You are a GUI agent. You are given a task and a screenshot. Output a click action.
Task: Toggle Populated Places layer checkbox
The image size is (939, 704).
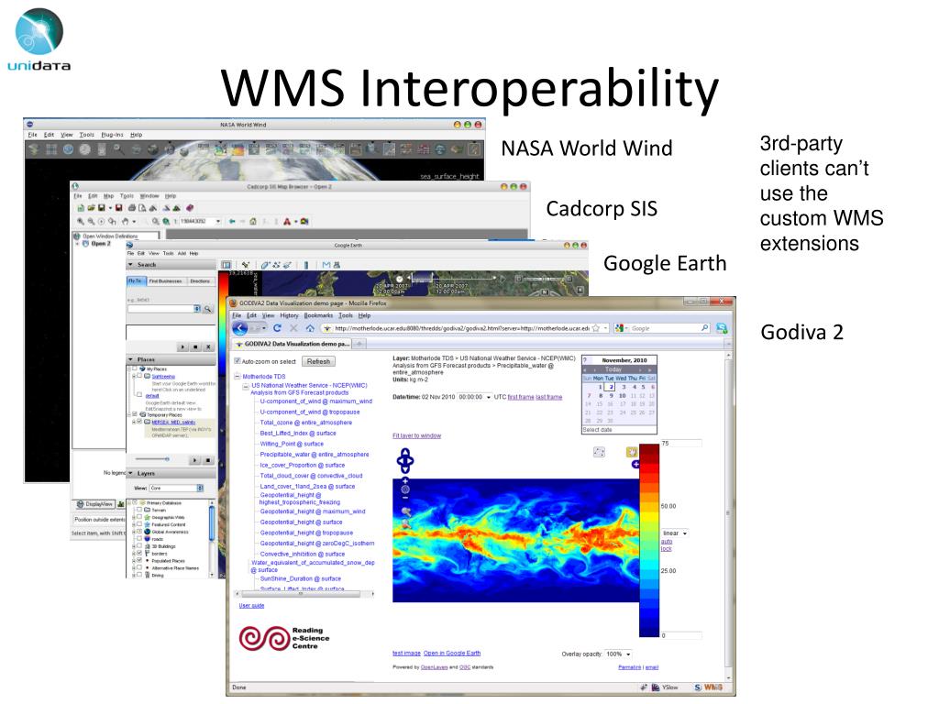pos(139,561)
